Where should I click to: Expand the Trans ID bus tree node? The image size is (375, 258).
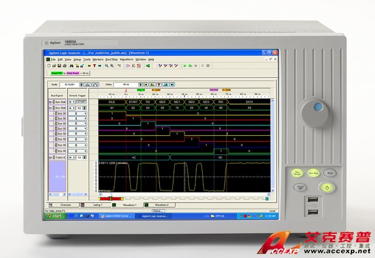click(50, 158)
